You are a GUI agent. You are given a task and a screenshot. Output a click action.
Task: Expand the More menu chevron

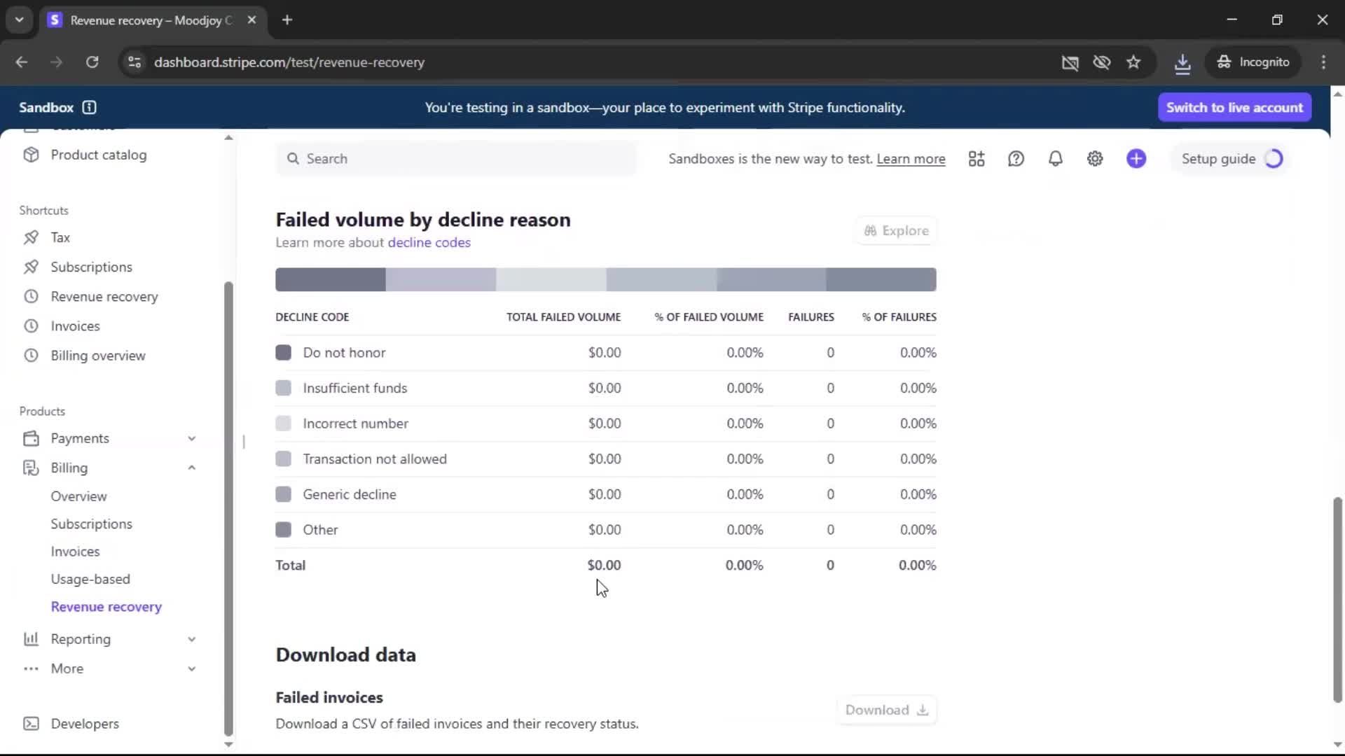coord(191,668)
